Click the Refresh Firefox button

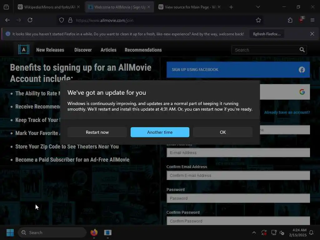(267, 34)
